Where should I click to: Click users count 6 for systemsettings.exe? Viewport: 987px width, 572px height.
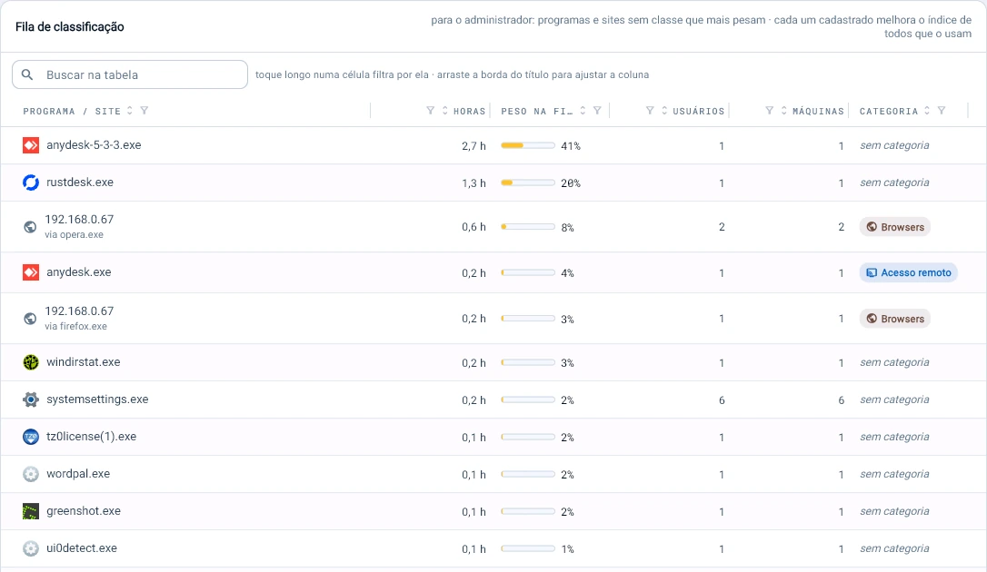[722, 400]
